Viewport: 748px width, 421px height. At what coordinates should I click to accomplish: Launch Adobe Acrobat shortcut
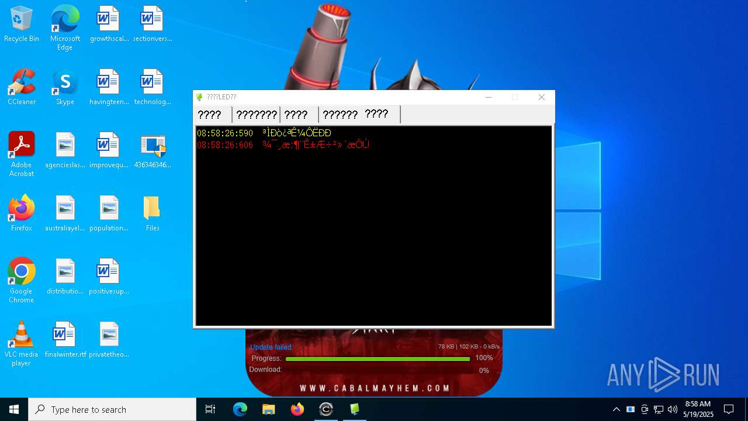point(22,154)
